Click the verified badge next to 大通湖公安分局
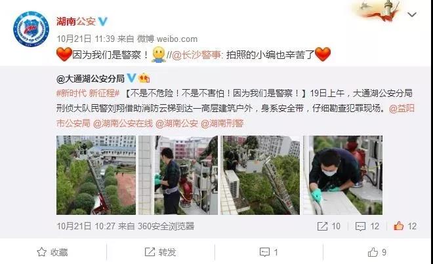This screenshot has width=433, height=264. 131,79
